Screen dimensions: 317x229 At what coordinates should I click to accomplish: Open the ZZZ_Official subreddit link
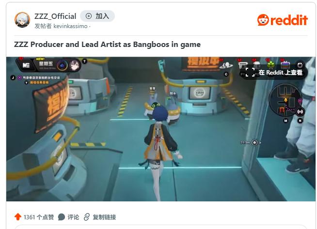(55, 16)
